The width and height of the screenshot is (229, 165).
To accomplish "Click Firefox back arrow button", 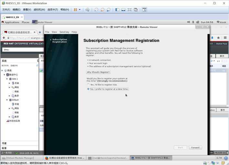I will [4, 38].
